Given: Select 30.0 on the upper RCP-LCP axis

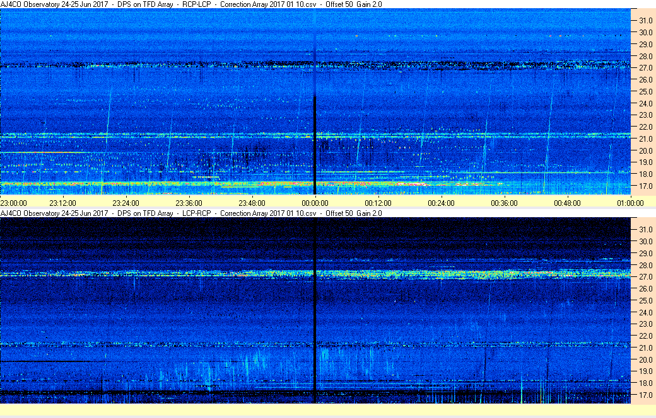Looking at the screenshot, I should [x=645, y=32].
